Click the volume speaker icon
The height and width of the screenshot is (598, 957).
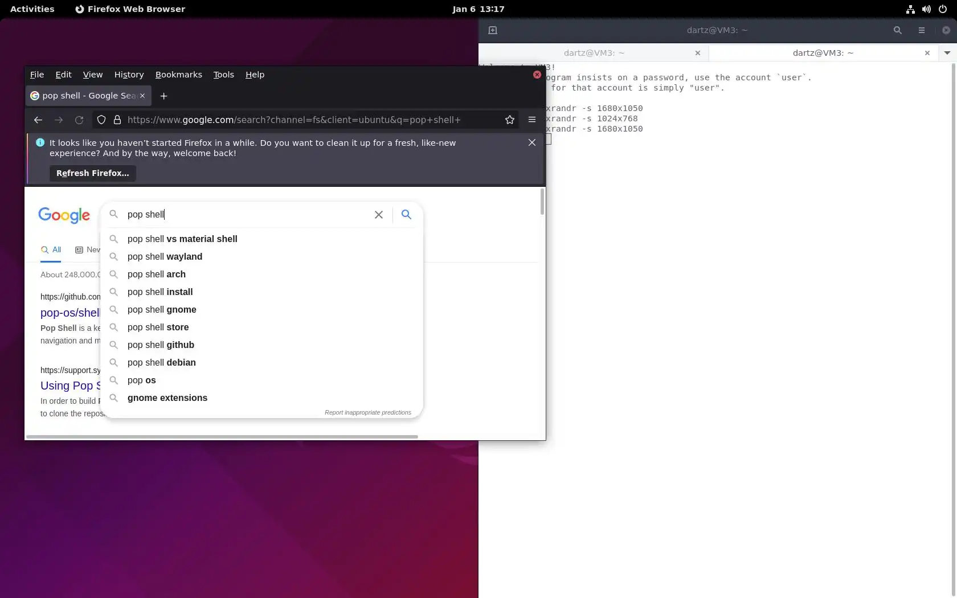(x=926, y=9)
